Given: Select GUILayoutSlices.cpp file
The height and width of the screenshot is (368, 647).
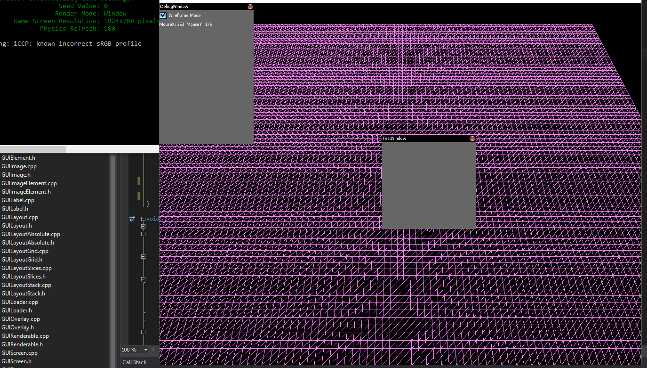Looking at the screenshot, I should pyautogui.click(x=27, y=268).
